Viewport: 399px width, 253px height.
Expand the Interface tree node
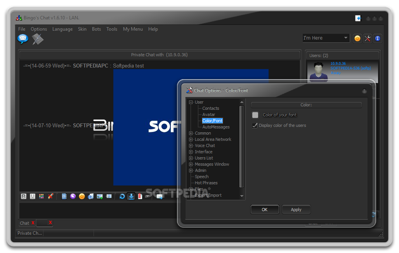[191, 152]
